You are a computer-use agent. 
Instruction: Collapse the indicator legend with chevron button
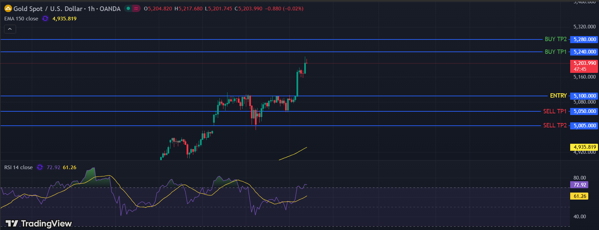pyautogui.click(x=10, y=29)
